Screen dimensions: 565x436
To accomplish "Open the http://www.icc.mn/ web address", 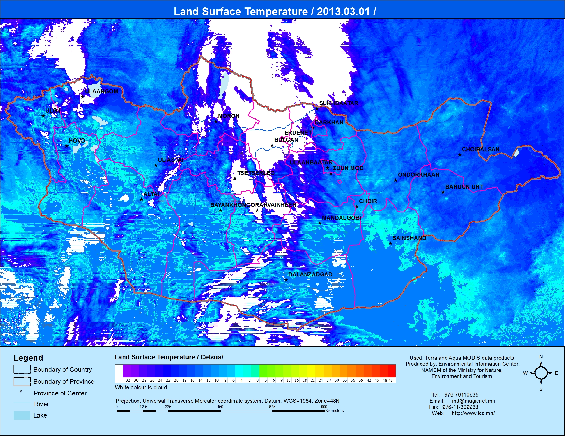I will click(x=473, y=413).
